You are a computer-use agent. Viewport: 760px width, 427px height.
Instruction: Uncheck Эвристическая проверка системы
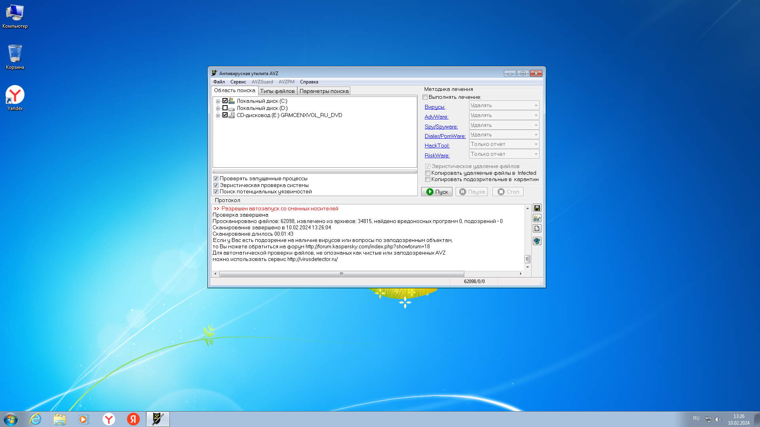[216, 185]
